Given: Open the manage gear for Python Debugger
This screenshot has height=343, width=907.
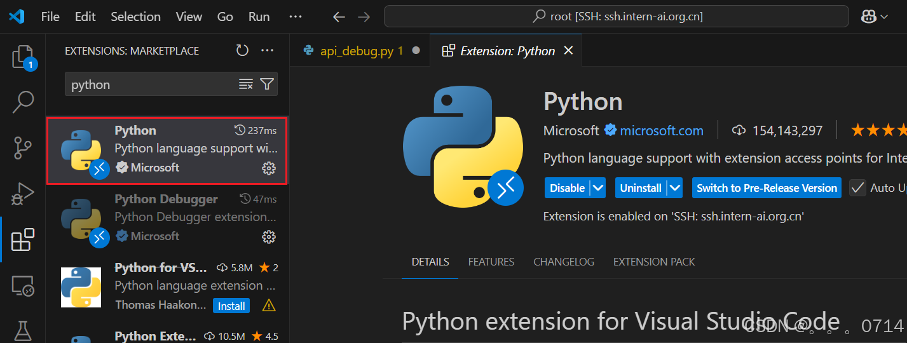Looking at the screenshot, I should (x=269, y=236).
